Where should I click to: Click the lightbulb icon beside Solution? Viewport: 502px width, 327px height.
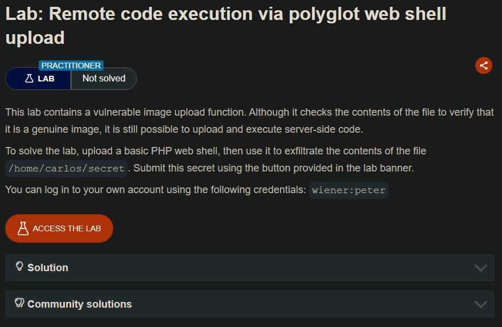pyautogui.click(x=19, y=267)
